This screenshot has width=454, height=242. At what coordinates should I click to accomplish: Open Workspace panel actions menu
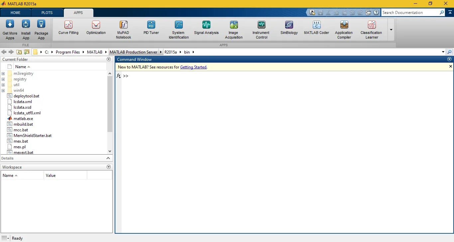[x=108, y=167]
